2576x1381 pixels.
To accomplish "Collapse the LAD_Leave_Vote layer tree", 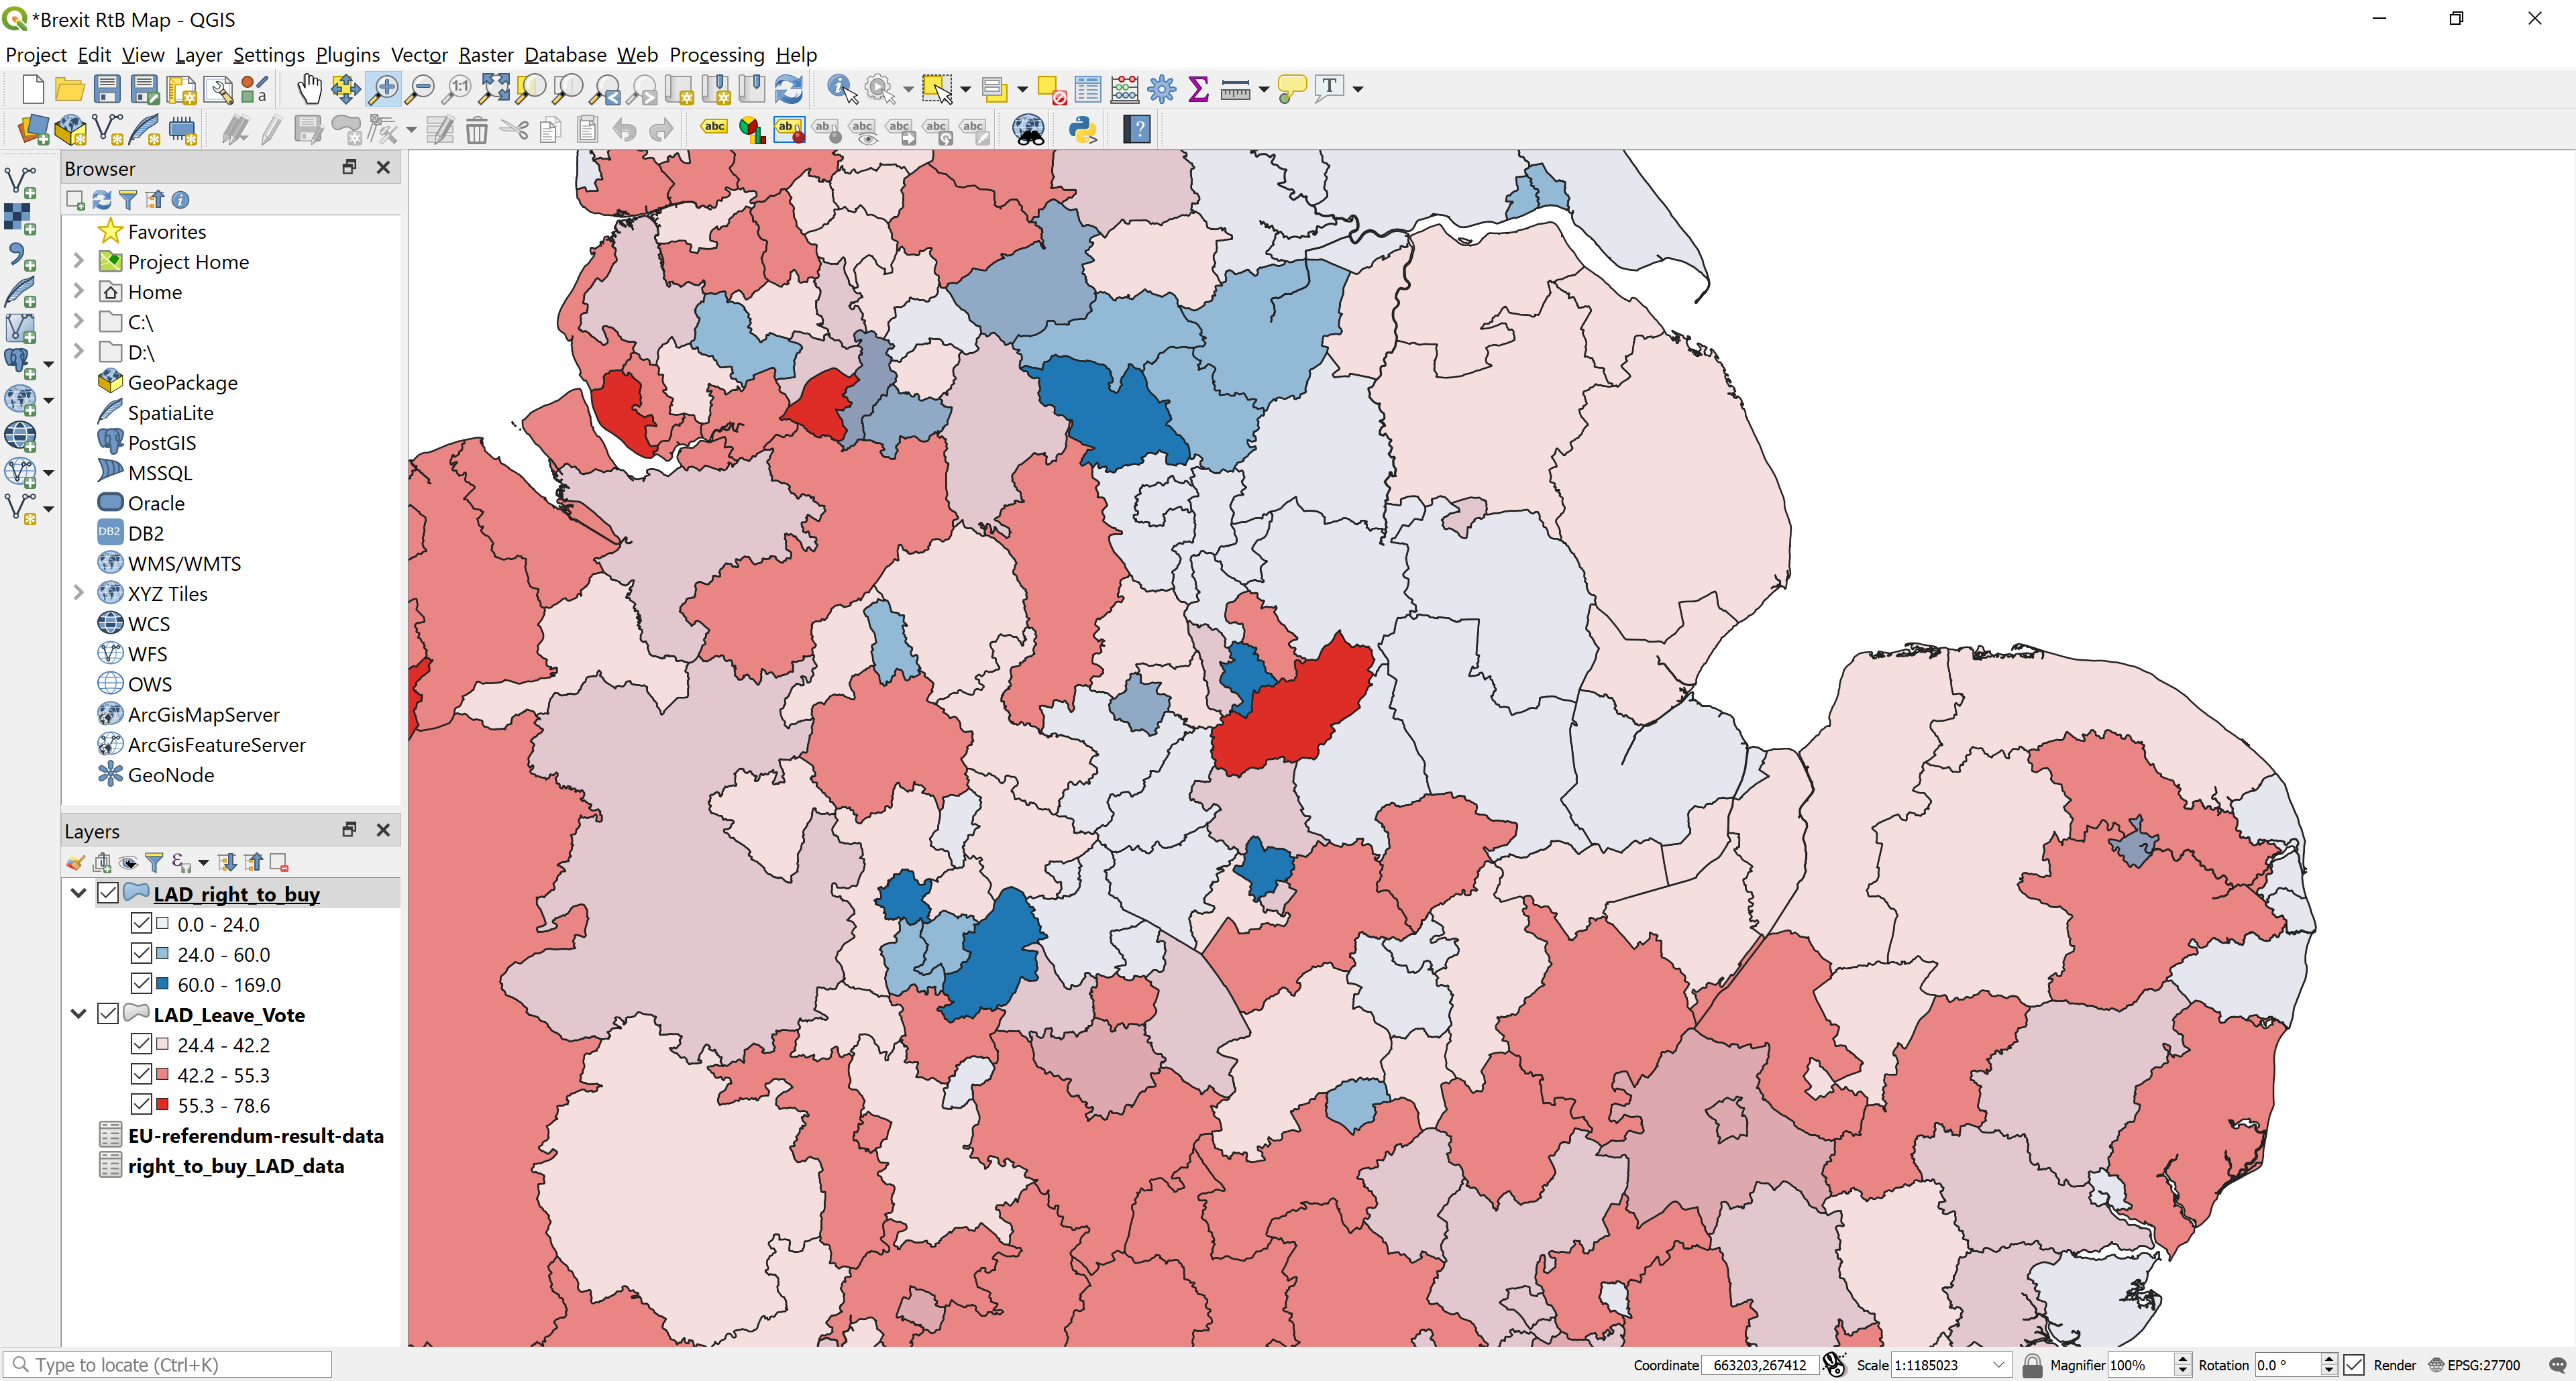I will click(x=79, y=1014).
